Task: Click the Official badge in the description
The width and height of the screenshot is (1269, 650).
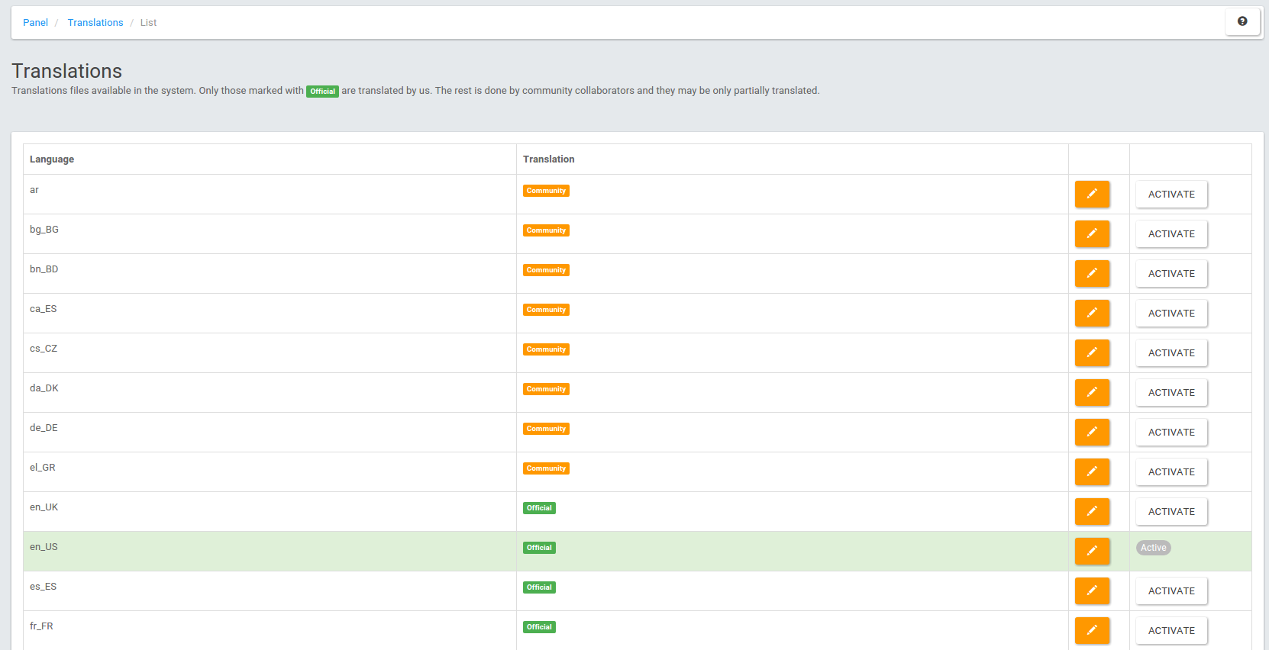Action: [x=322, y=92]
